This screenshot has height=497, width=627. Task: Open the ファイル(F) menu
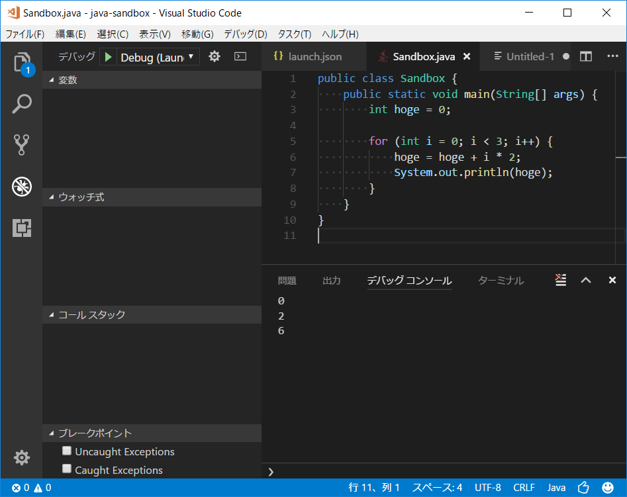tap(24, 34)
